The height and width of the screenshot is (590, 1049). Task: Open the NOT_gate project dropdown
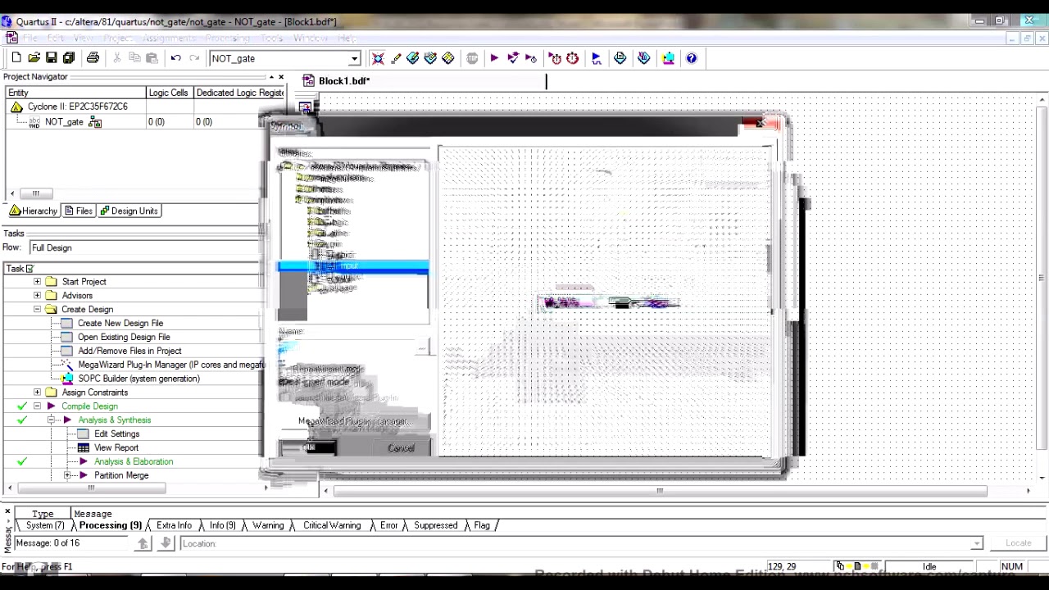355,58
